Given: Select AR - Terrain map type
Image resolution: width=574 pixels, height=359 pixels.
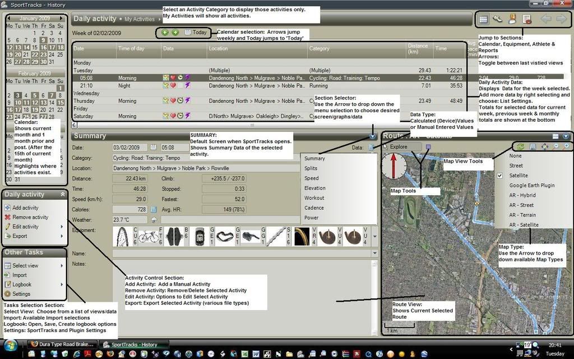Looking at the screenshot, I should pyautogui.click(x=522, y=215).
